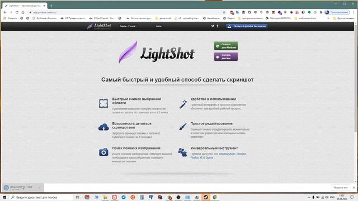Open the избранные фото bookmarks folder

coord(305,18)
